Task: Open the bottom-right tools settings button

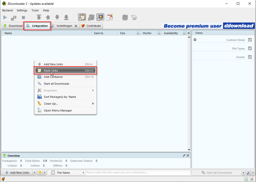Action: click(x=249, y=173)
